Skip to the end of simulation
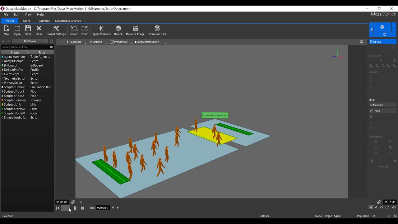398x224 pixels. coord(82,208)
